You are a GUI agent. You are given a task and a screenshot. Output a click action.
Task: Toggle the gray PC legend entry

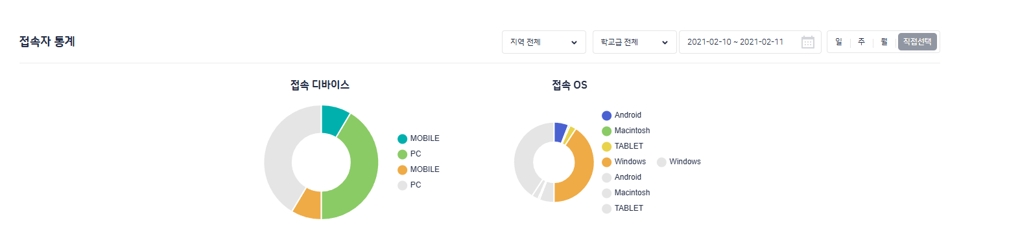(x=409, y=185)
